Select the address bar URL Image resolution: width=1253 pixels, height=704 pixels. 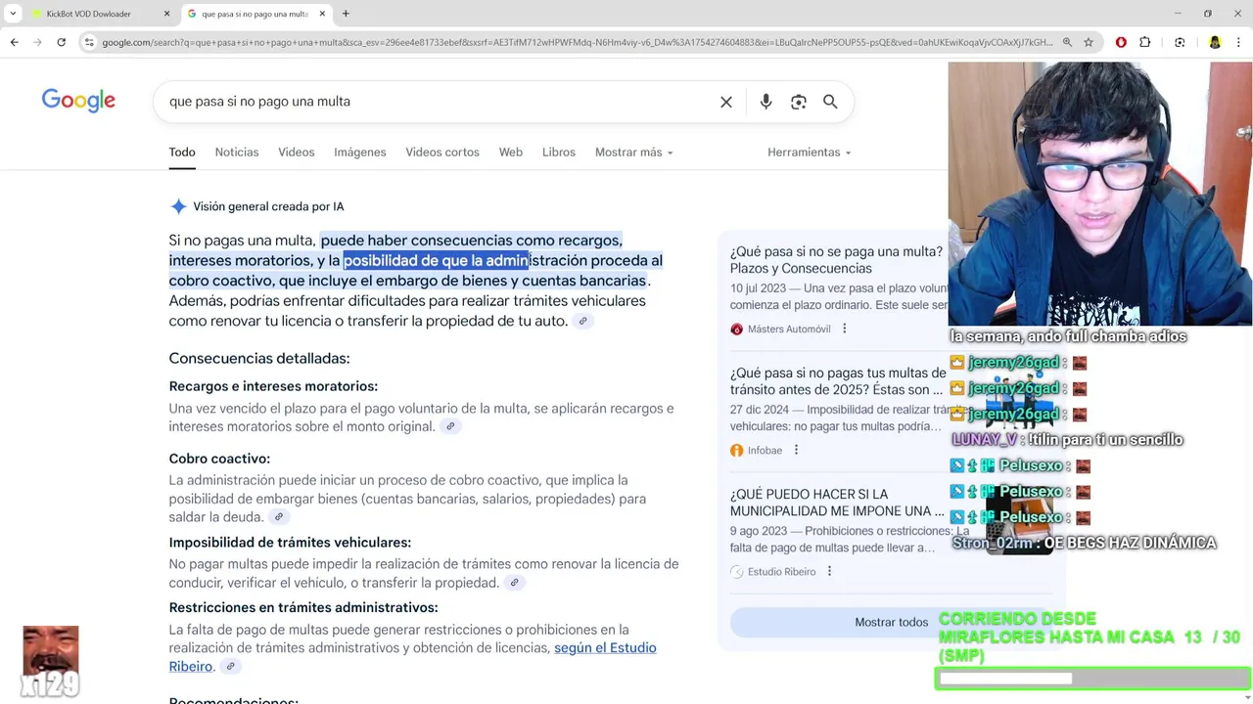578,42
